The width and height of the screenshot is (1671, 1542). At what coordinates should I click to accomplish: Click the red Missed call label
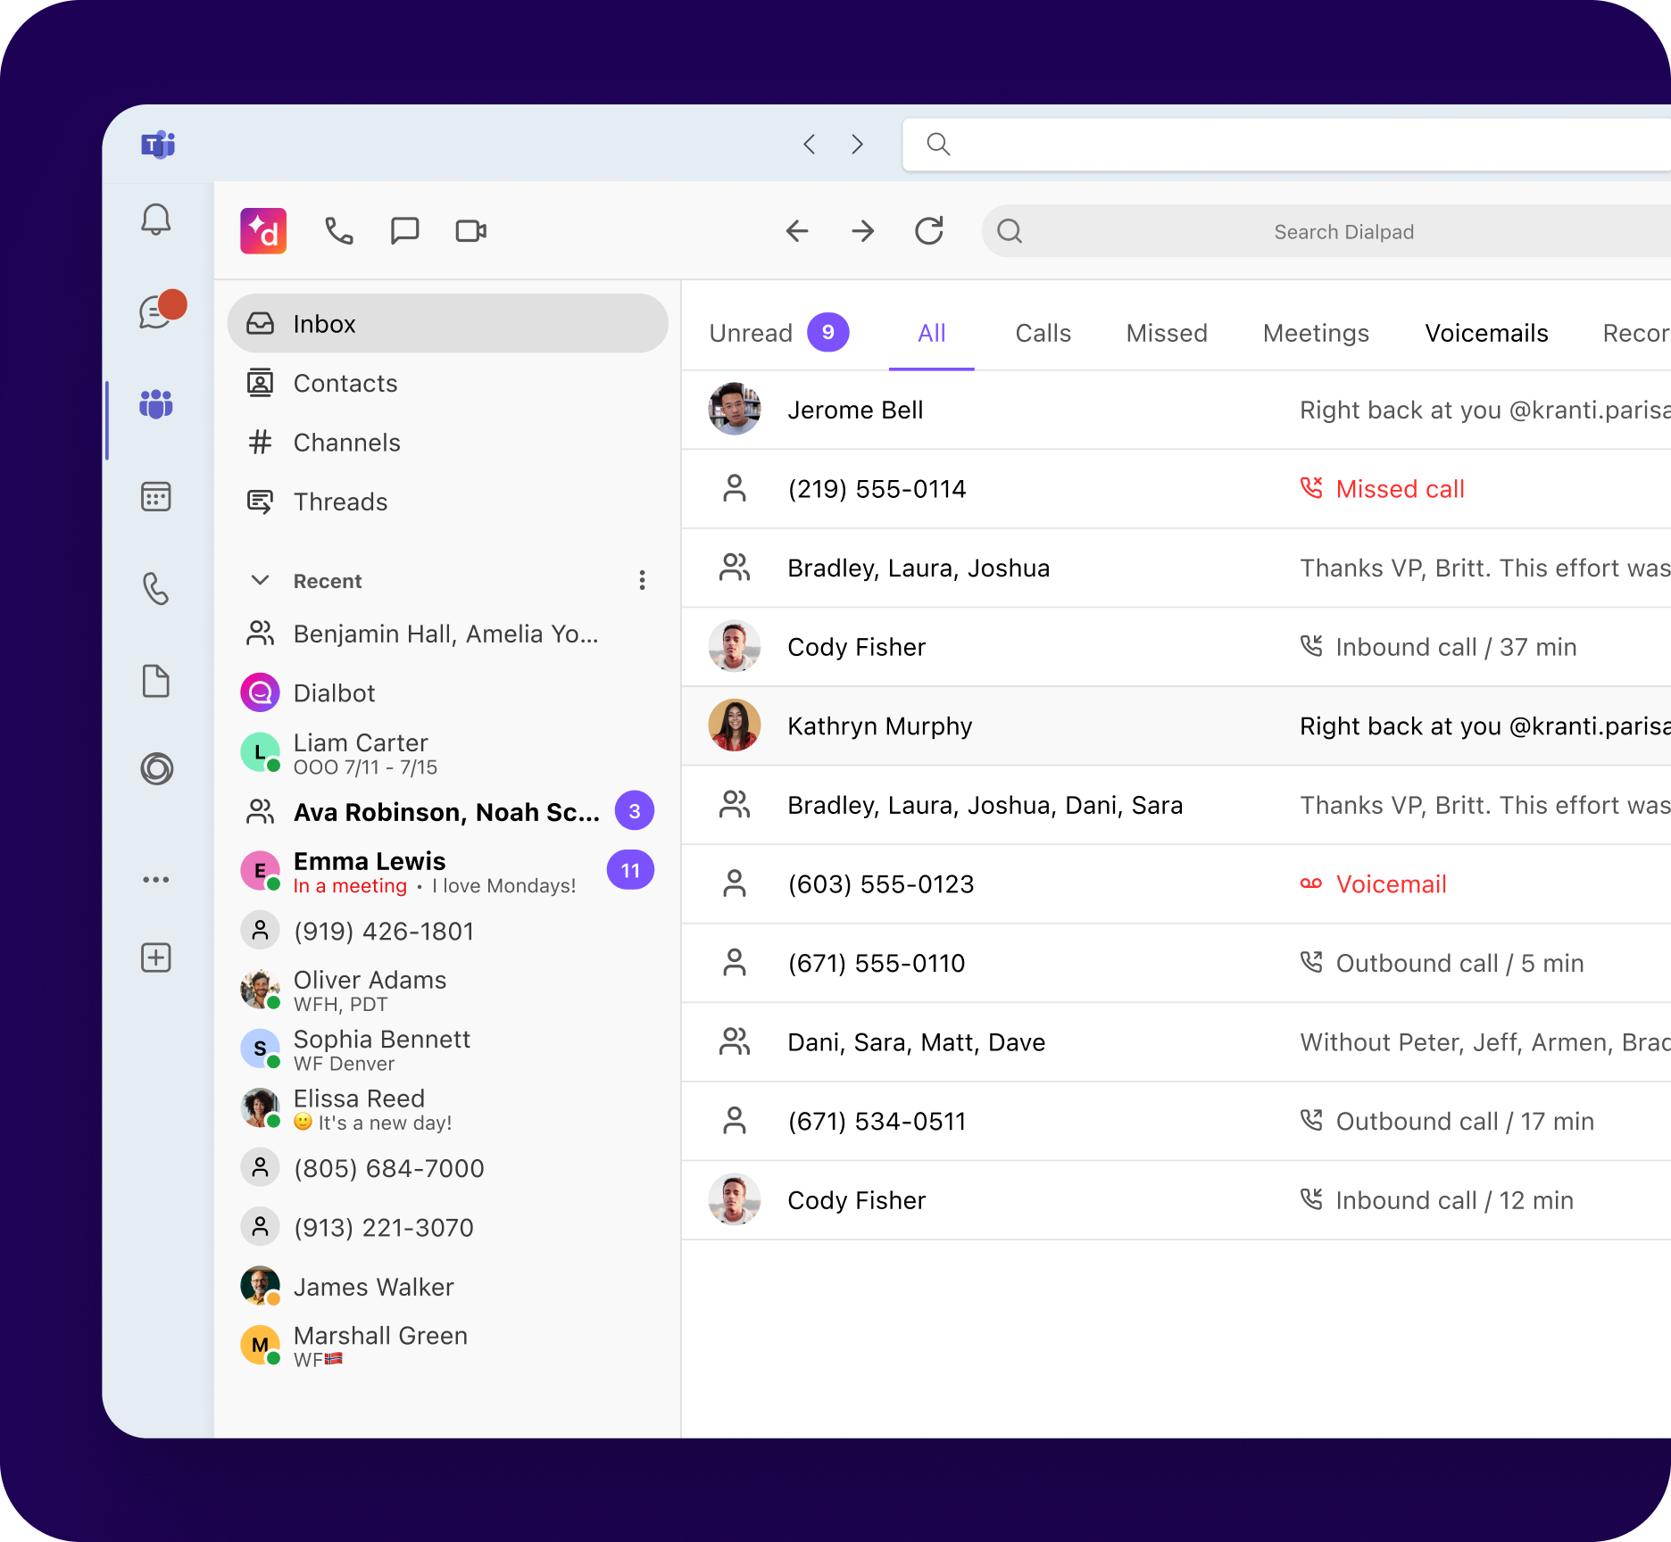1400,489
